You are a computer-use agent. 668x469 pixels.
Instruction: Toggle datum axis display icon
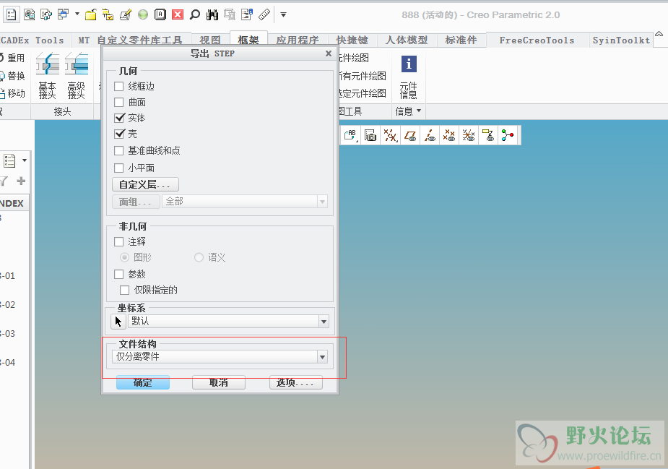430,136
